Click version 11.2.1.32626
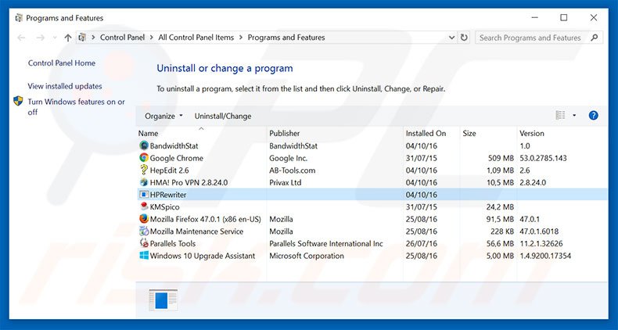 click(x=541, y=243)
